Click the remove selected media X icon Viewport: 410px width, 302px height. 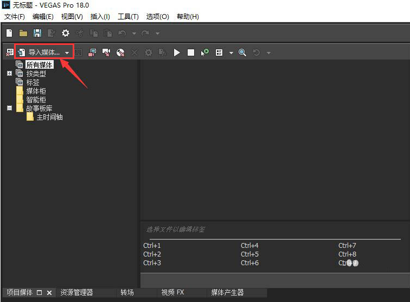point(134,52)
